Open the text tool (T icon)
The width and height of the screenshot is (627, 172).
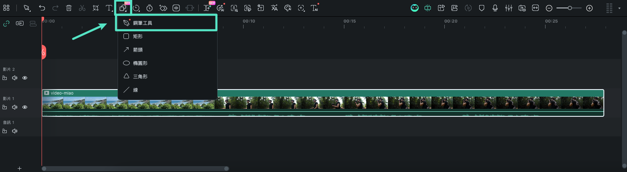point(109,8)
